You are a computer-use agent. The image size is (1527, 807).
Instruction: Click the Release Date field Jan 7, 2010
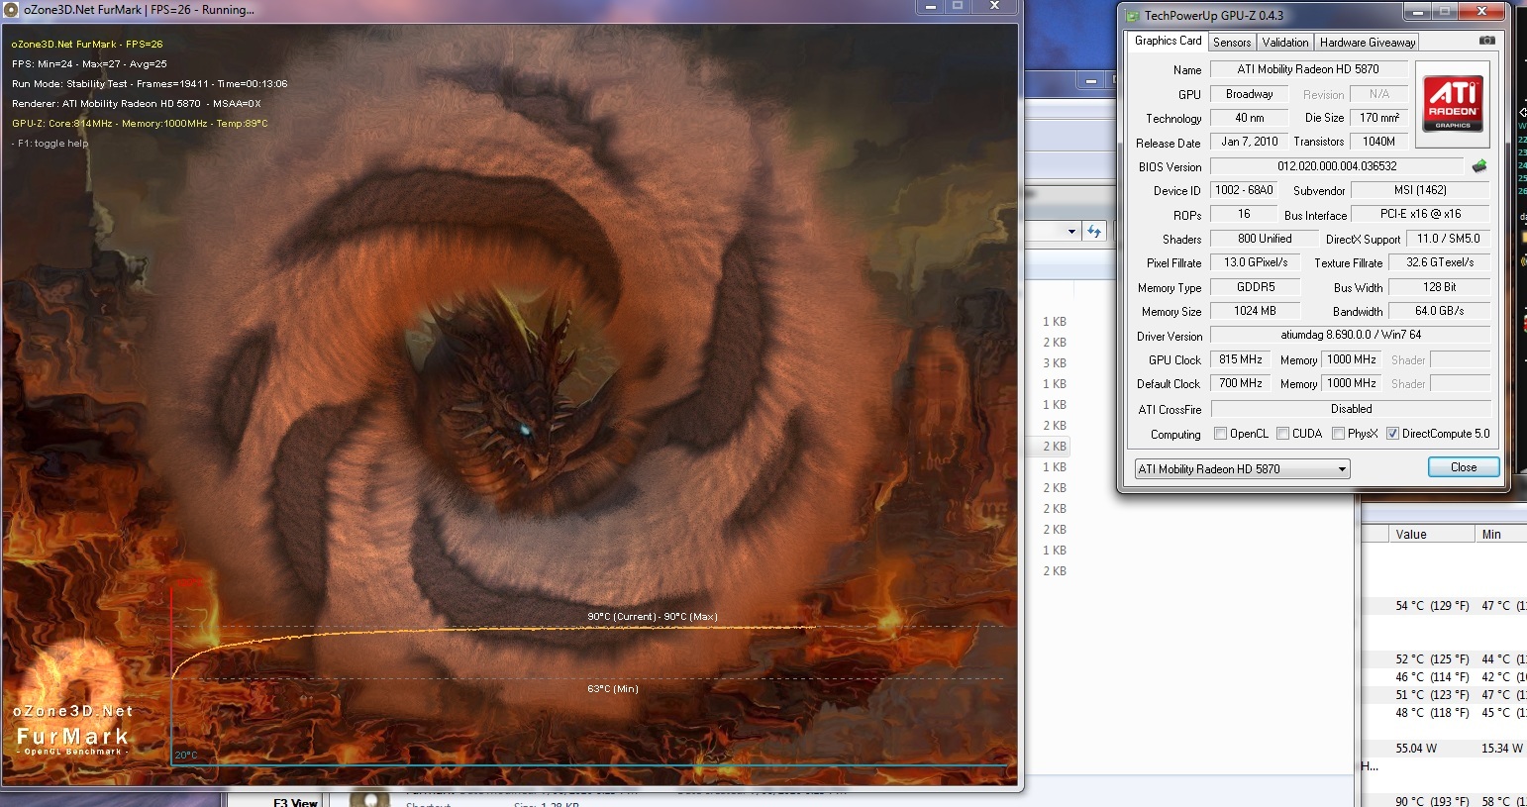point(1249,142)
